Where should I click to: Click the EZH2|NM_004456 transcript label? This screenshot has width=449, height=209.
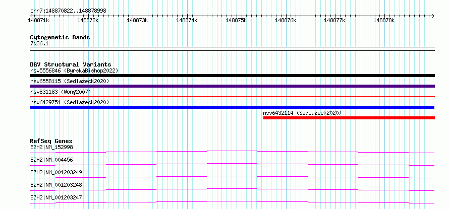click(51, 160)
